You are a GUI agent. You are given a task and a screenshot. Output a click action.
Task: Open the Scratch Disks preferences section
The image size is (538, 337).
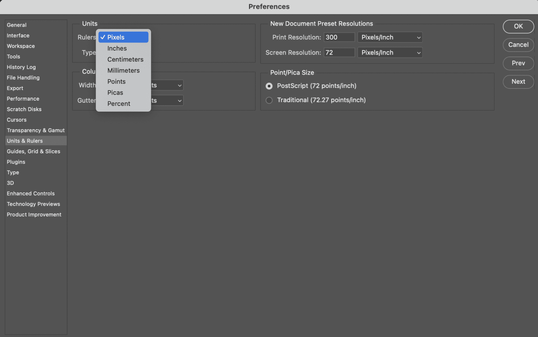click(24, 109)
